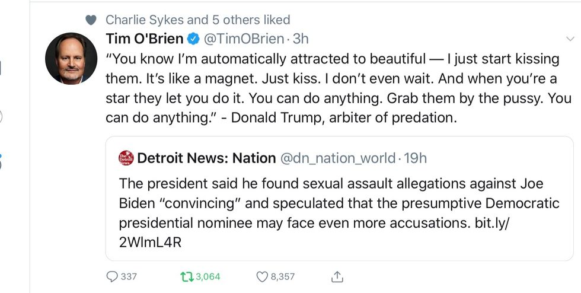Open the quoted tweet about Joe Biden
This screenshot has height=293, width=581.
tap(338, 203)
